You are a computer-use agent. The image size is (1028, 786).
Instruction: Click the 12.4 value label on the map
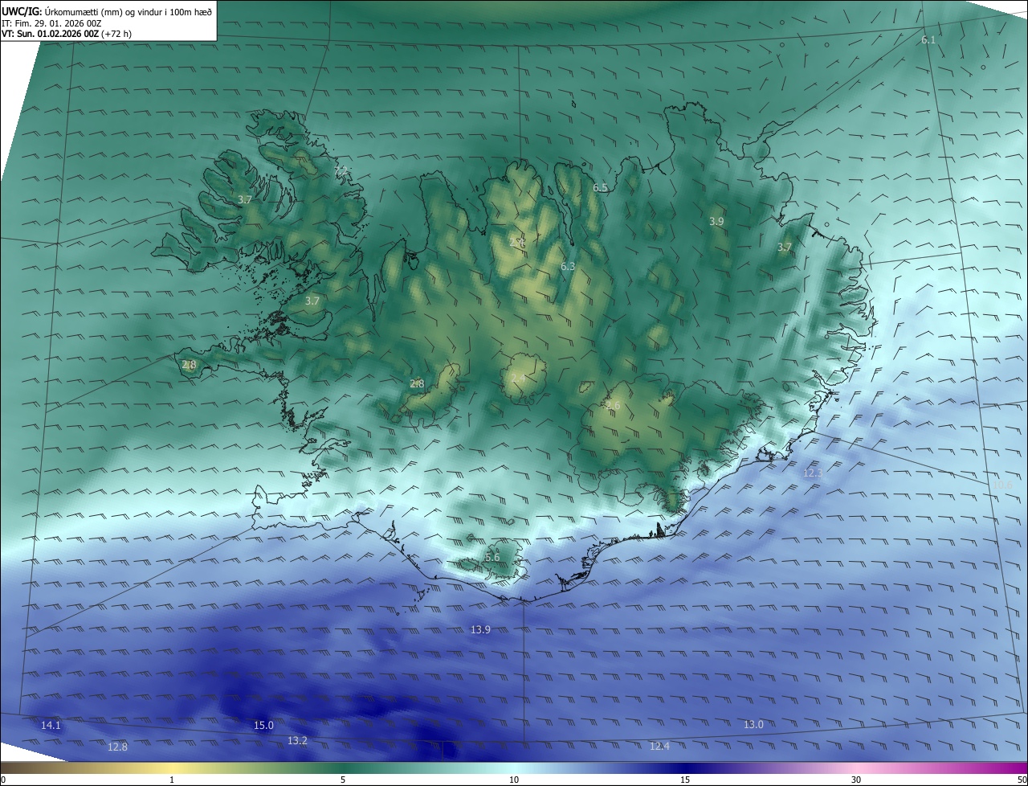point(659,747)
